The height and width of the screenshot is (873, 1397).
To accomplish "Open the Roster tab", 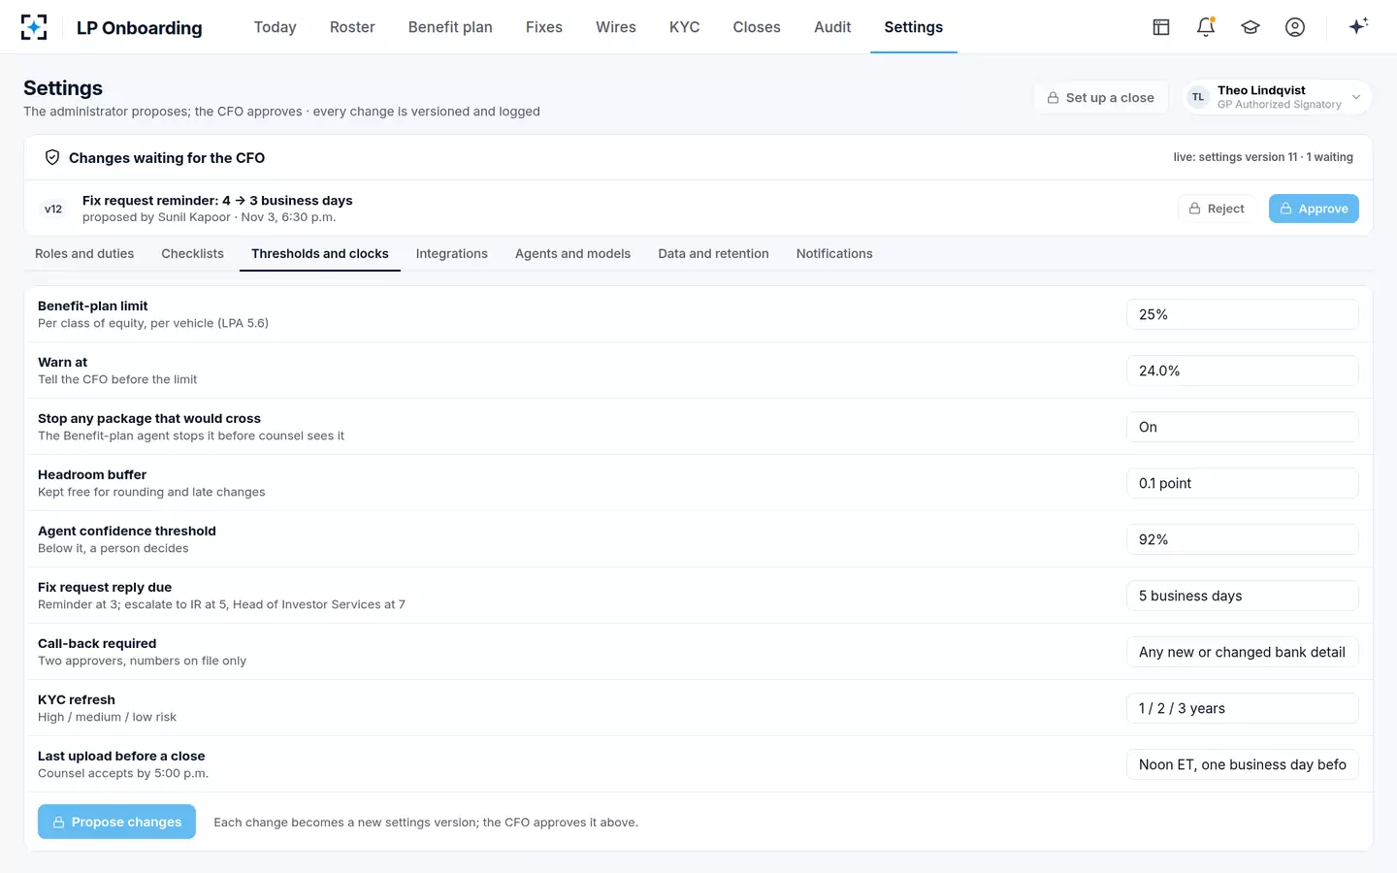I will click(x=352, y=27).
